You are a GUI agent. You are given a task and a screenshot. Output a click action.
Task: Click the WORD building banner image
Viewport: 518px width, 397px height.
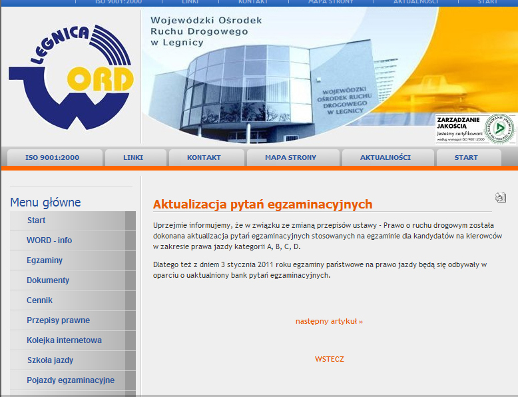click(329, 76)
